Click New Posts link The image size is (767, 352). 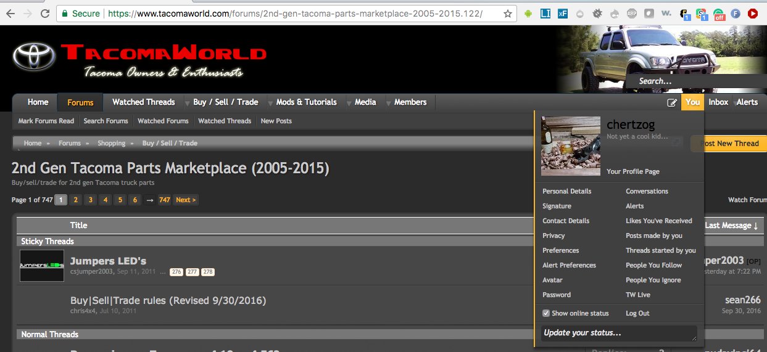276,121
